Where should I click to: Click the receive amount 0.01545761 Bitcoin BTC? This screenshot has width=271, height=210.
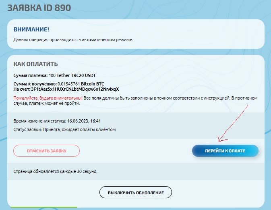coord(81,84)
